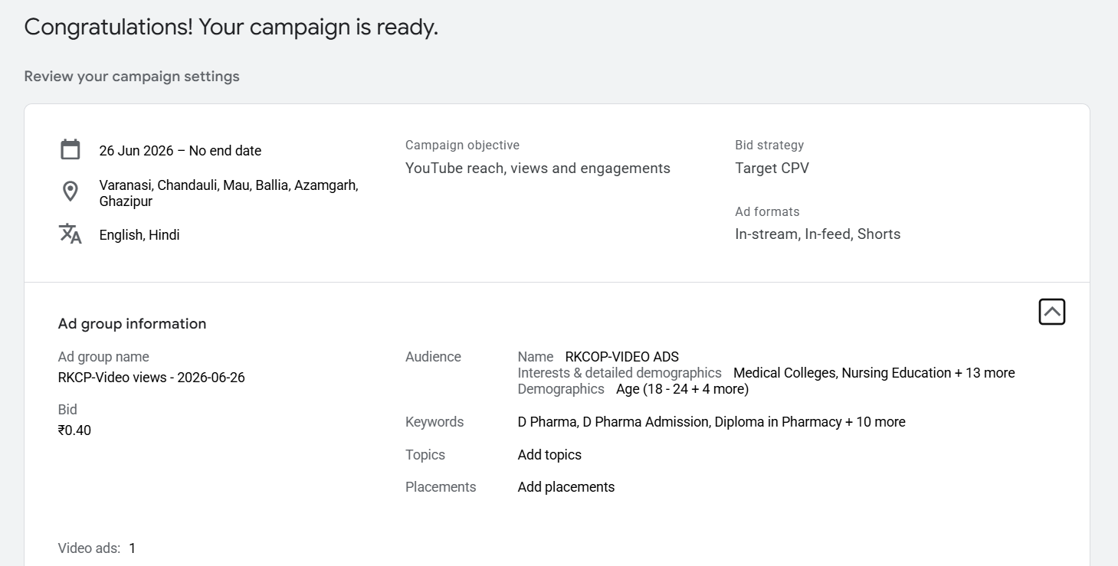Click ad group name RKCP-Video views
Viewport: 1118px width, 566px height.
point(152,378)
